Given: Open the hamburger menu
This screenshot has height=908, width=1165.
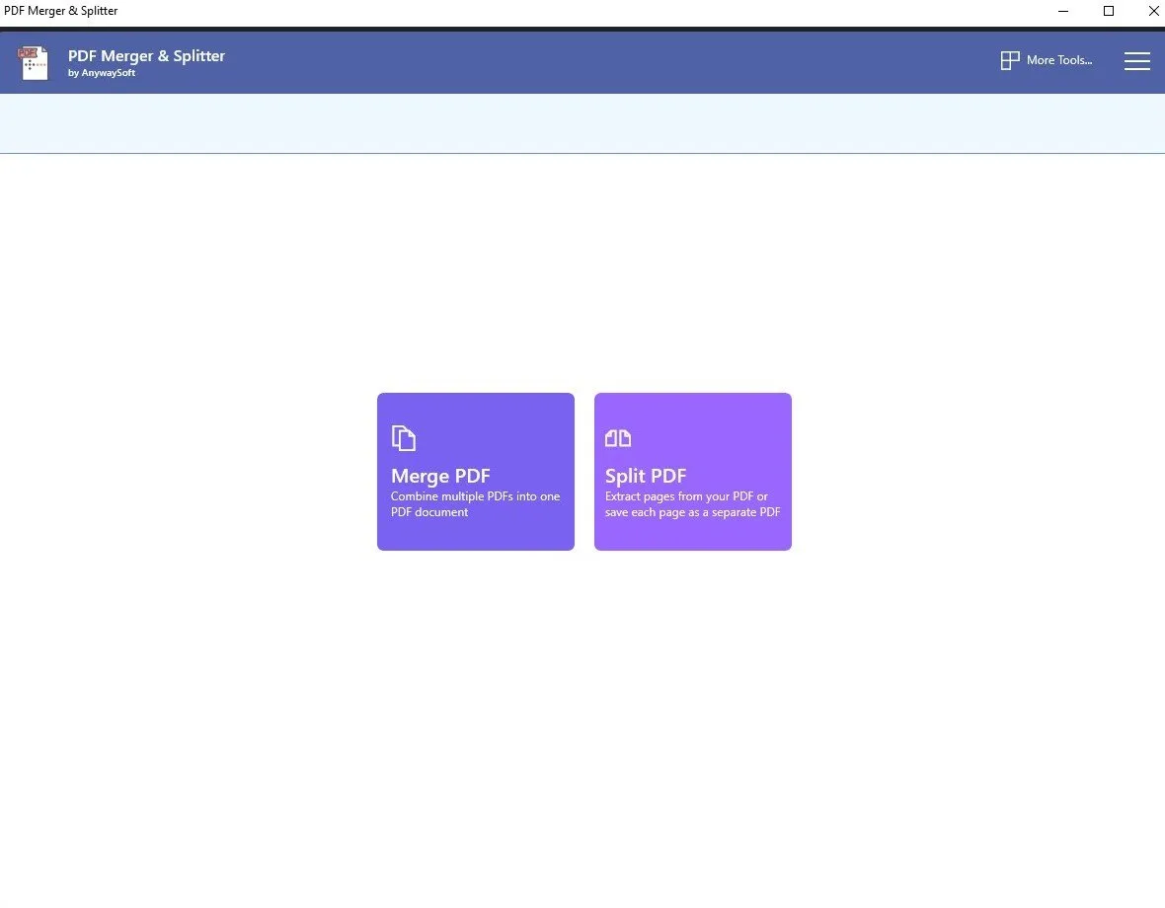Looking at the screenshot, I should point(1136,61).
